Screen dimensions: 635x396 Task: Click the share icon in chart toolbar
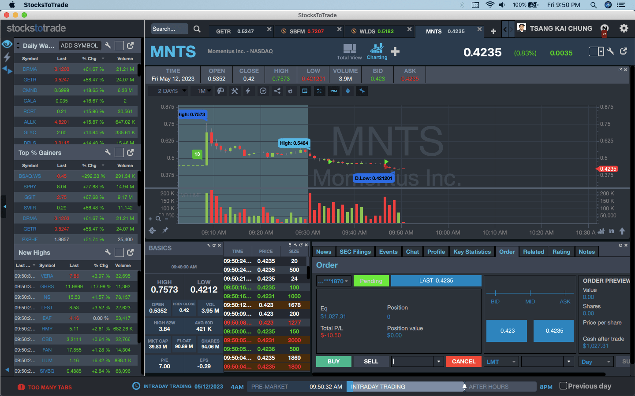click(x=277, y=91)
